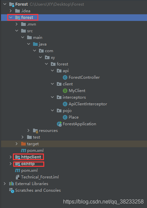Select the root-level pom.xml file

tap(26, 170)
